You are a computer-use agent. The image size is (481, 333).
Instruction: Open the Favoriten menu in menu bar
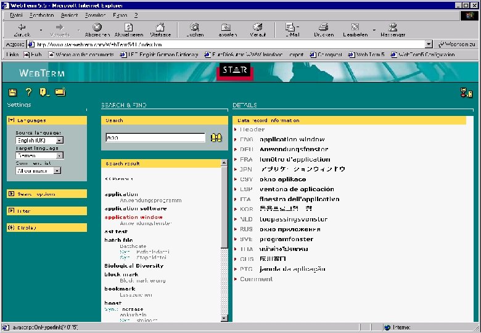coord(95,15)
